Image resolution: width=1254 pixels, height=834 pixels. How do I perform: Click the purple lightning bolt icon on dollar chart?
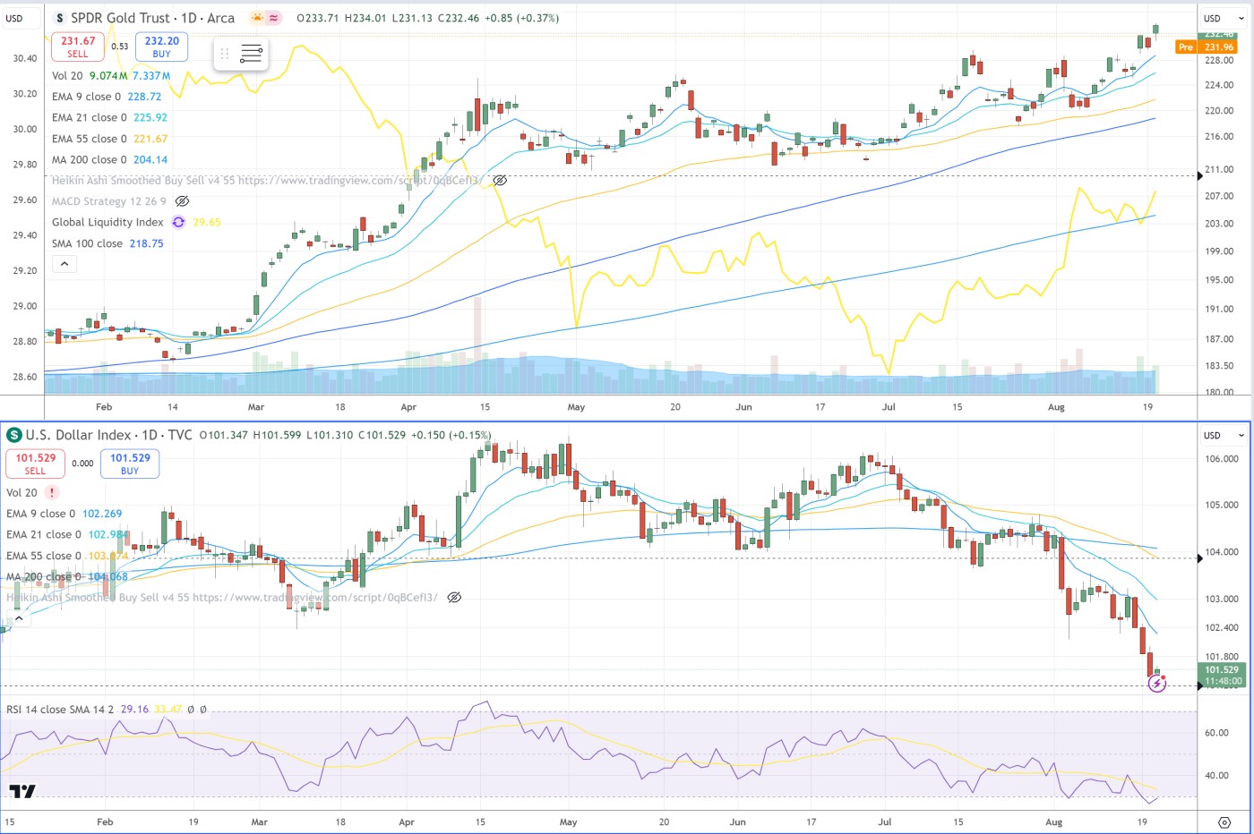pyautogui.click(x=1157, y=685)
